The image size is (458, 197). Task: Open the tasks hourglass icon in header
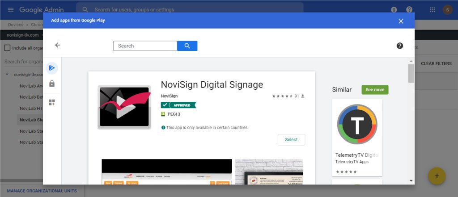pyautogui.click(x=394, y=10)
